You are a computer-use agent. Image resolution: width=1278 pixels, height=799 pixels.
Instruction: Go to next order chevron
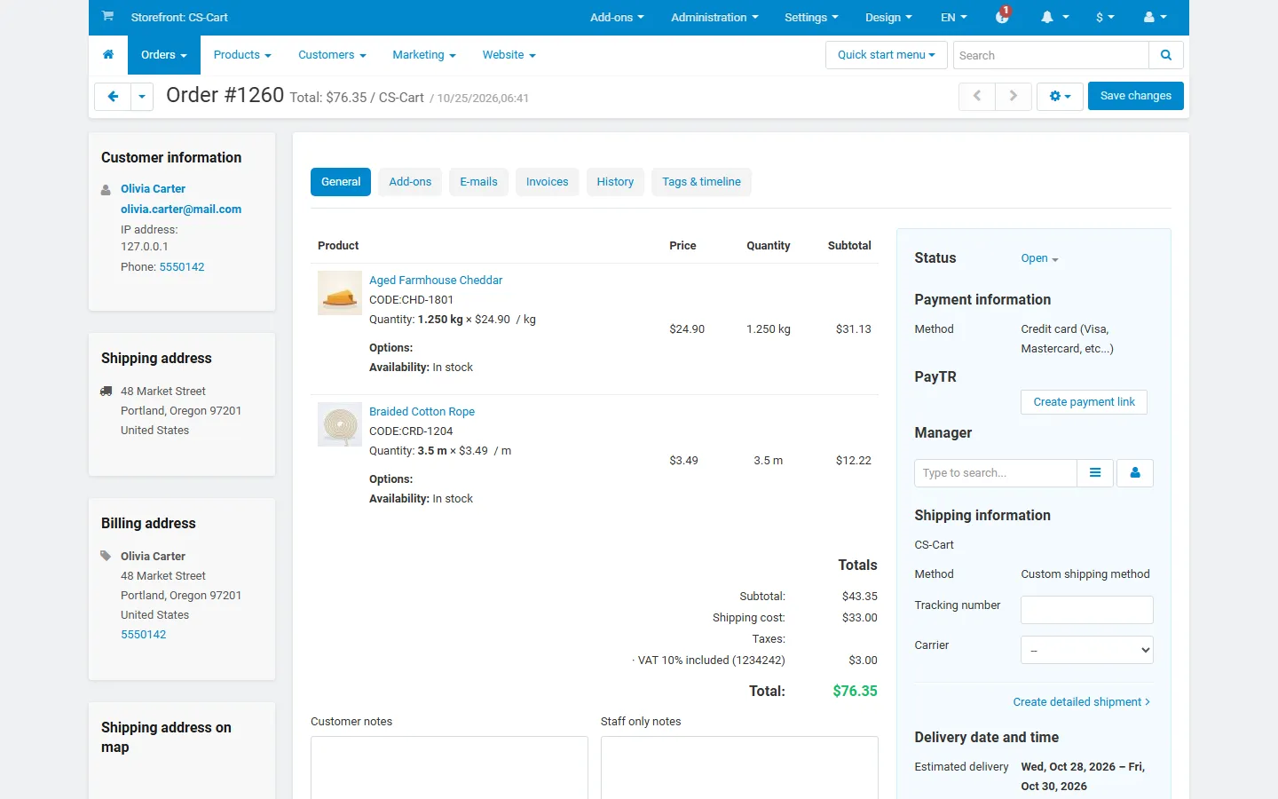pyautogui.click(x=1013, y=96)
